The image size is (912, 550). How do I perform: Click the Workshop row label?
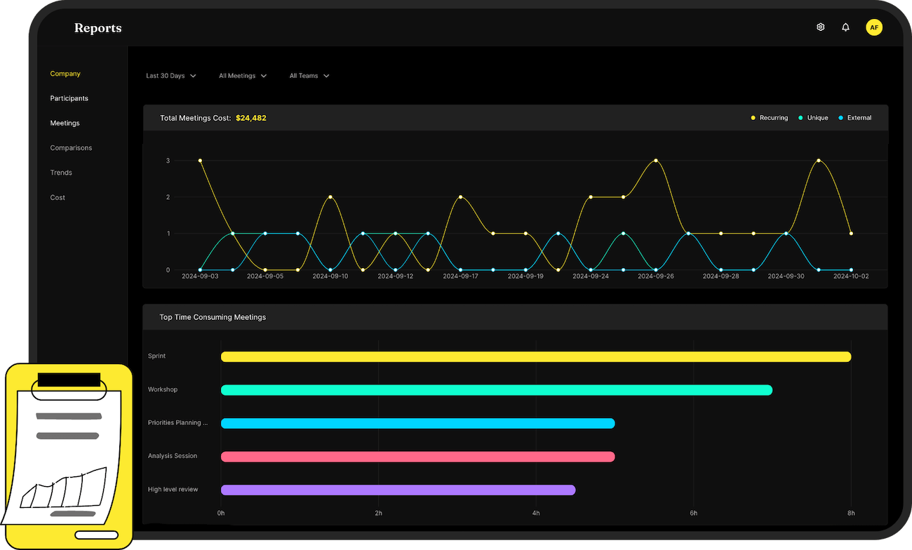[x=163, y=389]
